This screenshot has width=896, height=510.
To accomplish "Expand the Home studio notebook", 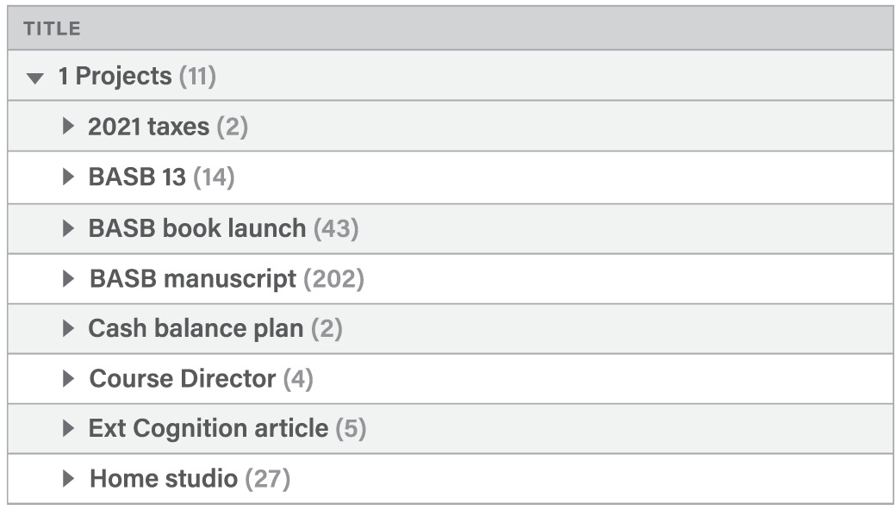I will coord(69,479).
